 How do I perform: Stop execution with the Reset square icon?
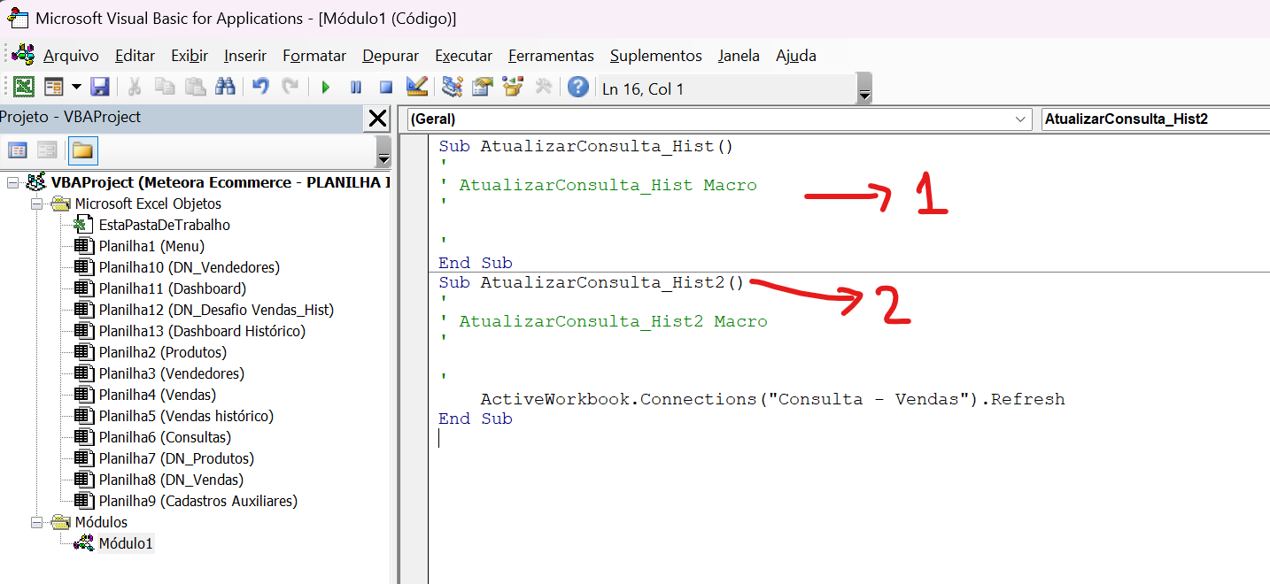pos(386,88)
